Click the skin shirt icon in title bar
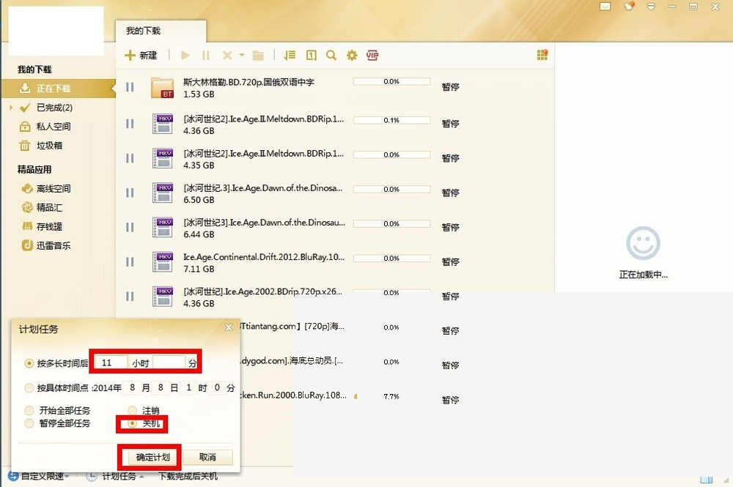 coord(629,6)
